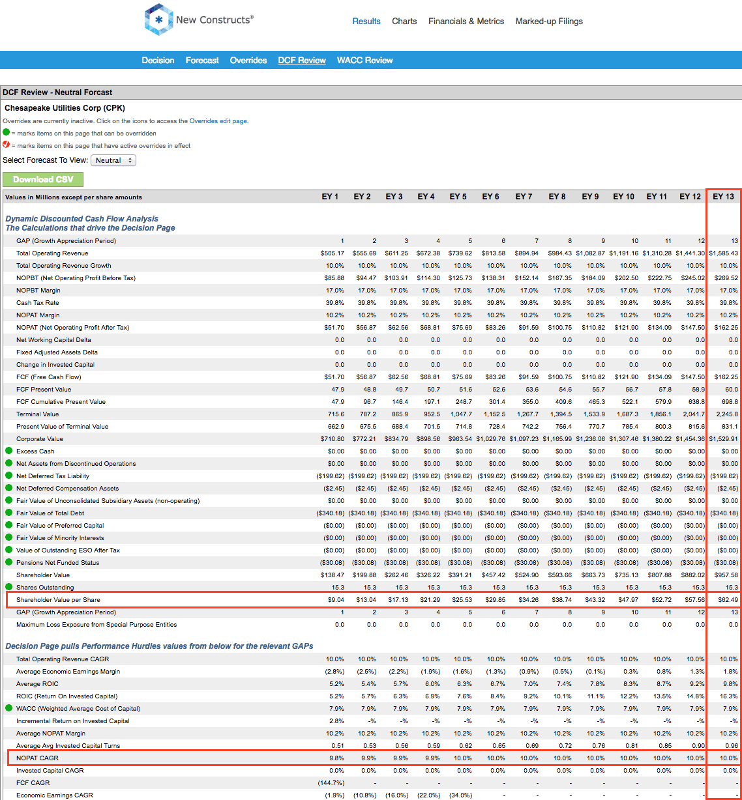Image resolution: width=742 pixels, height=800 pixels.
Task: Open Marked-up Filings
Action: pos(549,21)
